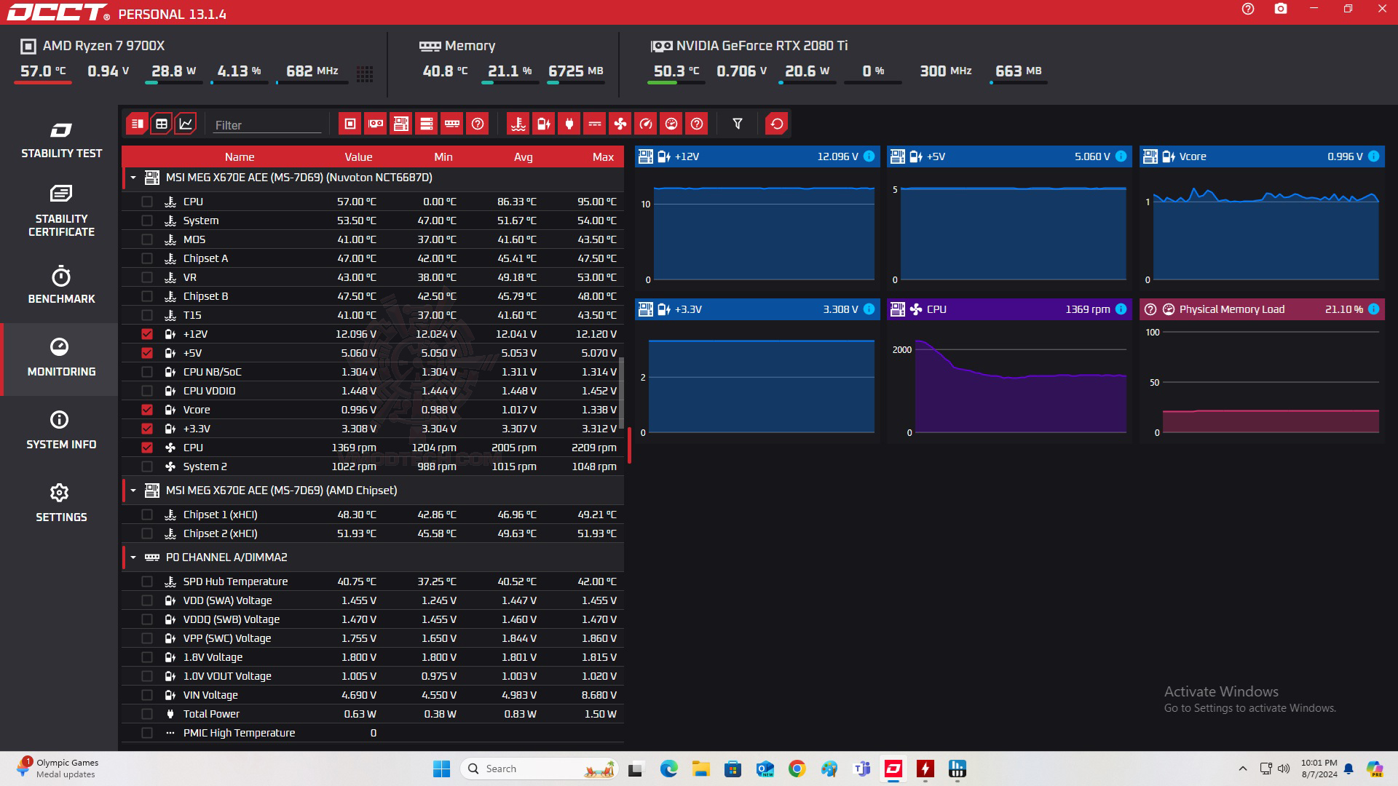Collapse the AMD Chipset sensor group
1398x786 pixels.
133,491
